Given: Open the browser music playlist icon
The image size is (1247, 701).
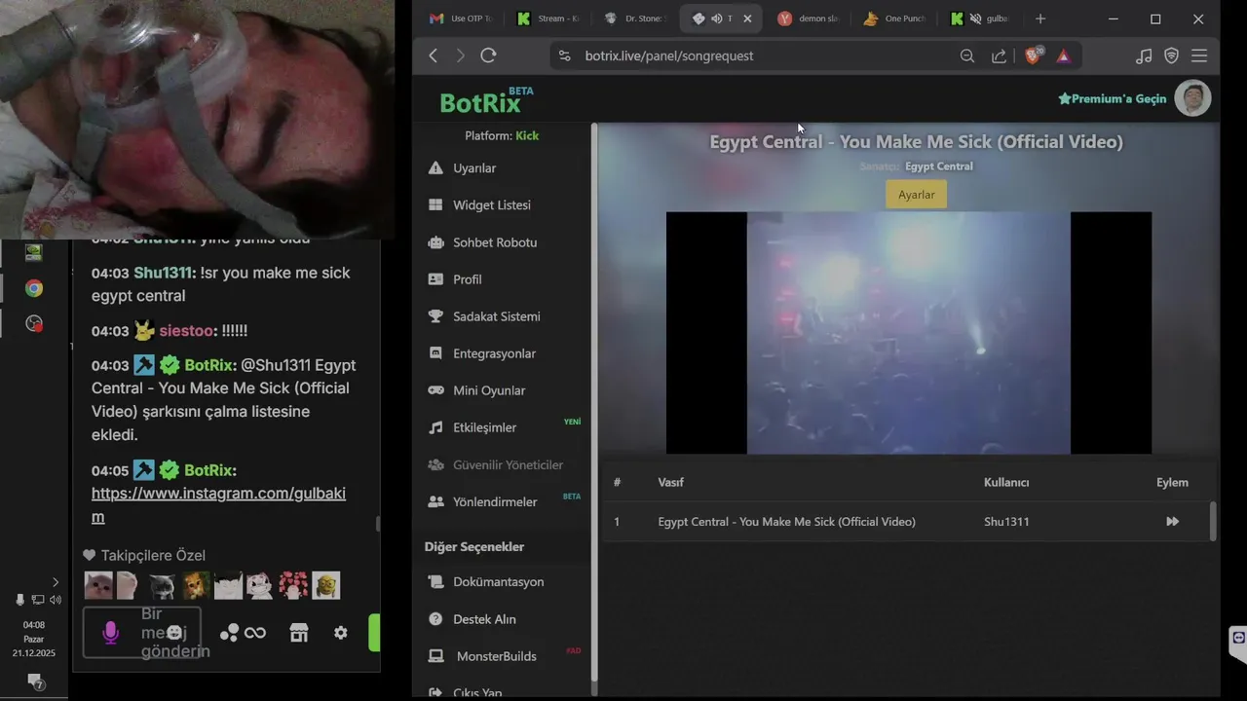Looking at the screenshot, I should [x=1144, y=55].
